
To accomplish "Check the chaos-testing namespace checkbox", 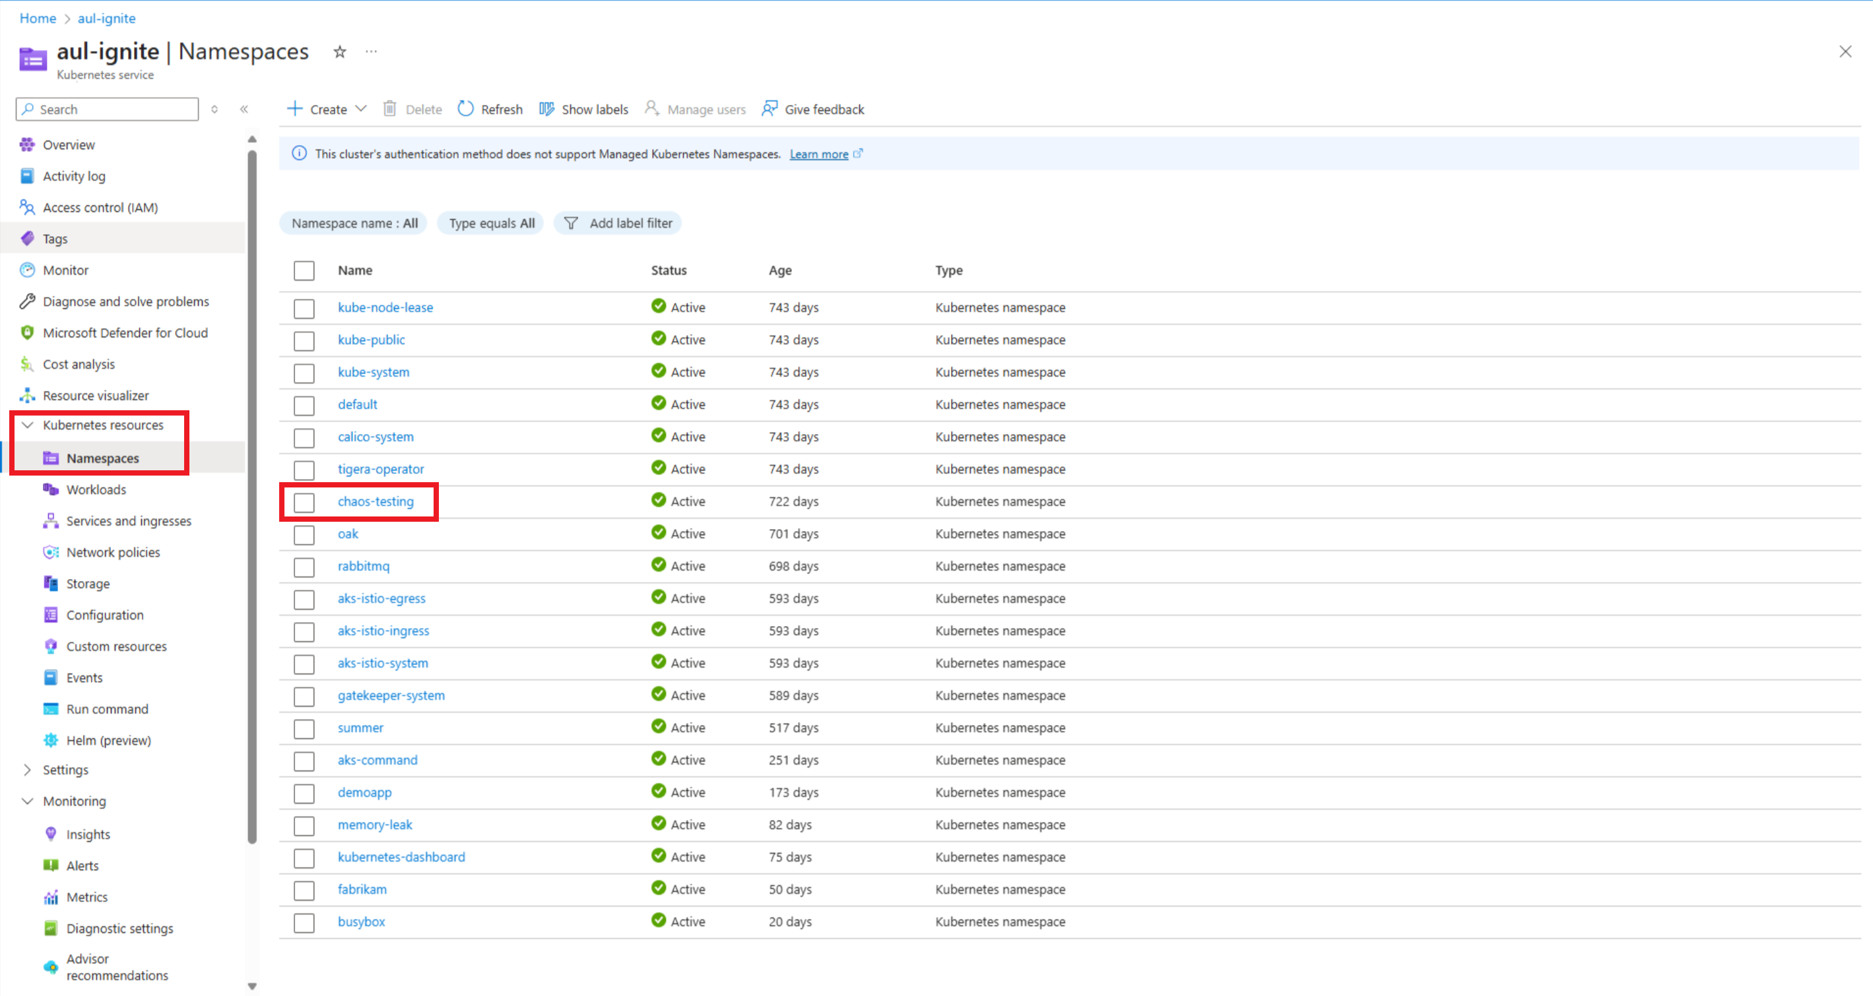I will [x=304, y=502].
